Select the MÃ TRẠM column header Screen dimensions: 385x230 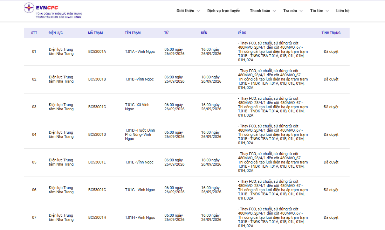pos(95,33)
